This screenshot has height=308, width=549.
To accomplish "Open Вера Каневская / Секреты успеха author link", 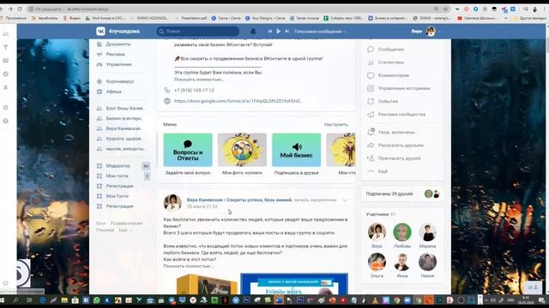I will pos(239,199).
